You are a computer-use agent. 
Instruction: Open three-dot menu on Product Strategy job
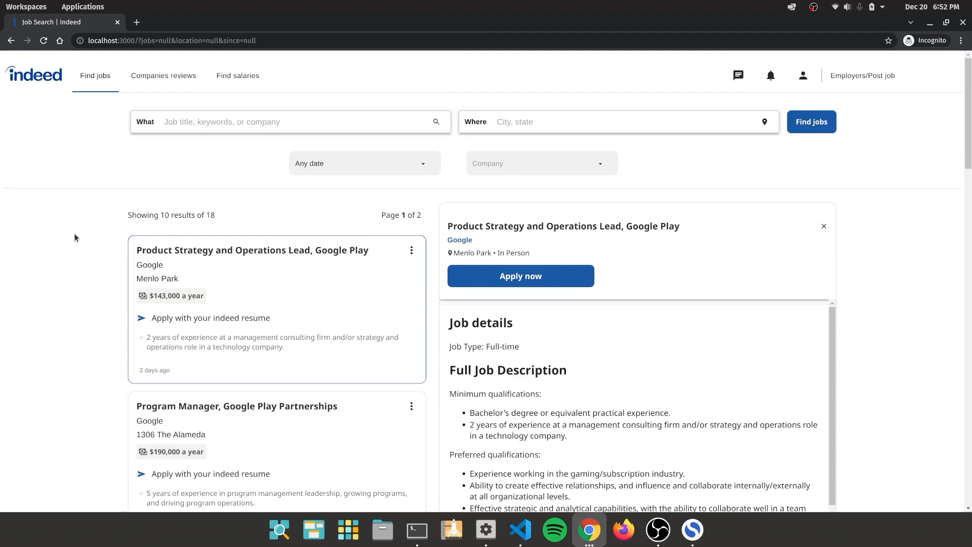click(412, 250)
